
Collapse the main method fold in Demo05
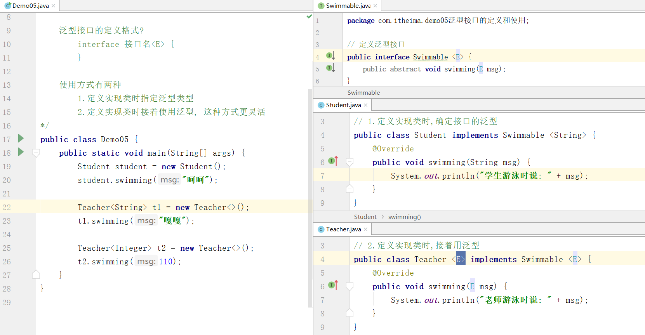[36, 153]
